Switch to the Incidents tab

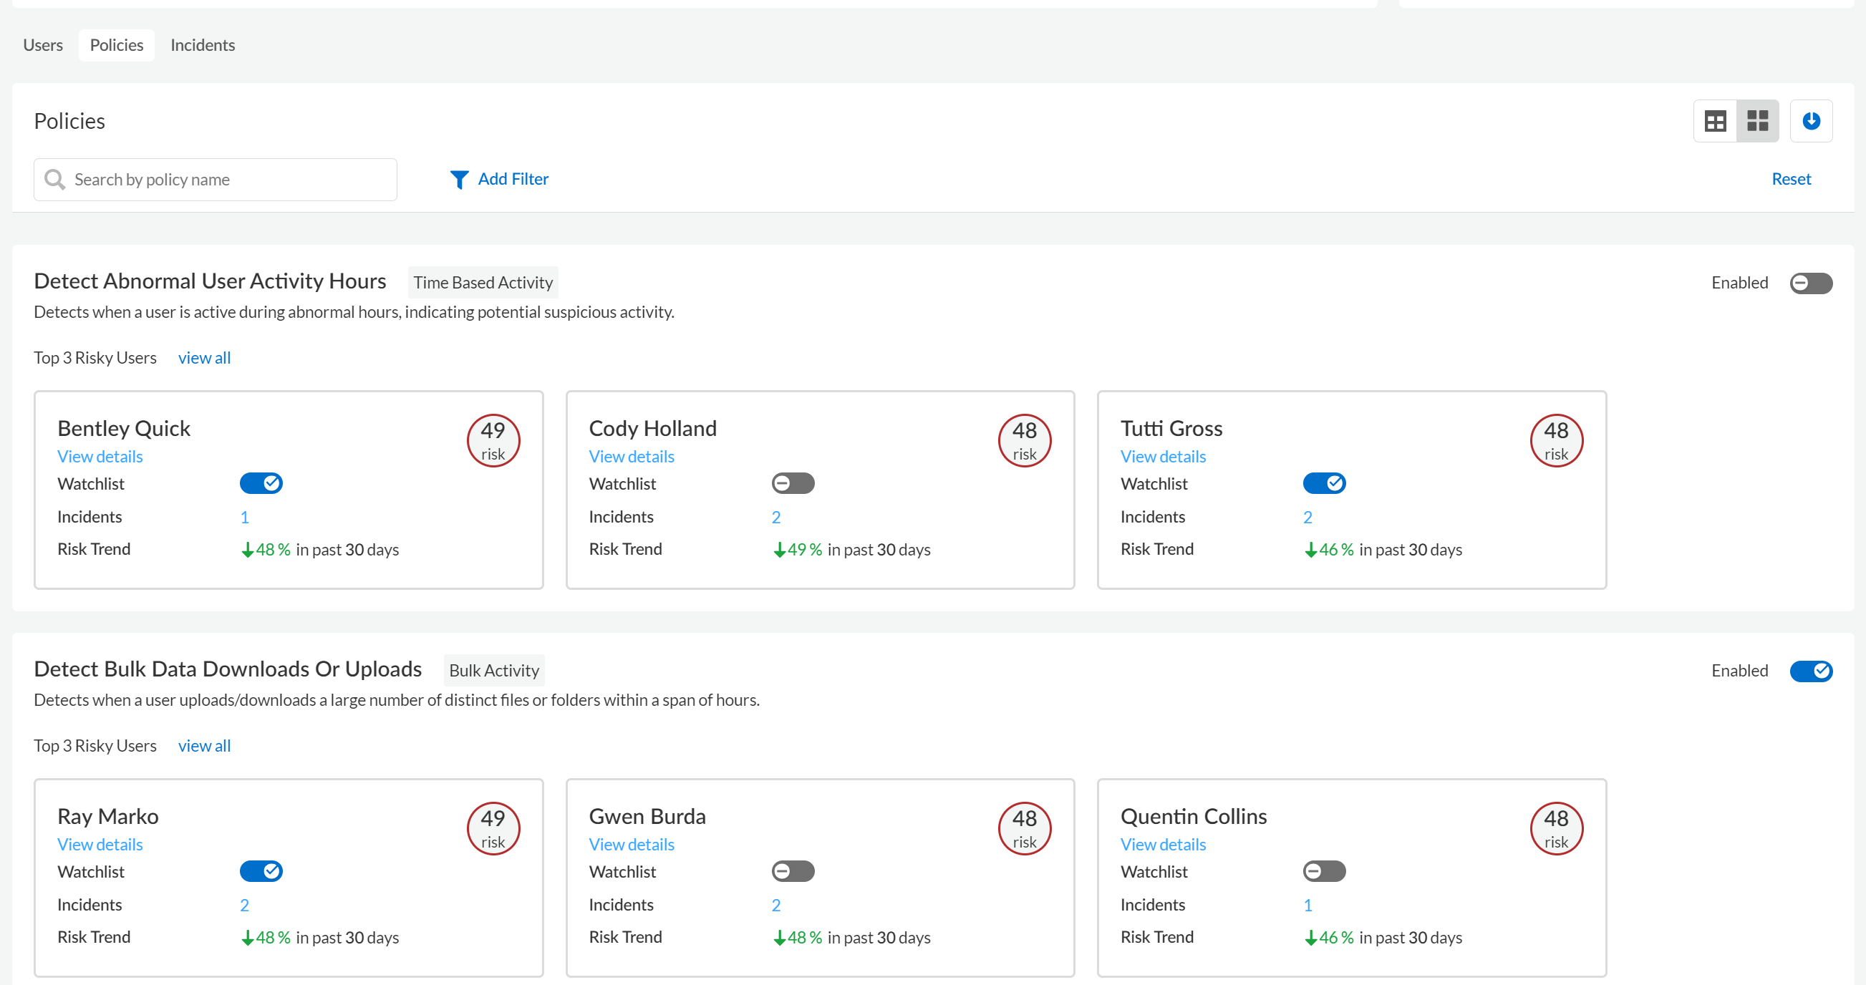click(203, 45)
